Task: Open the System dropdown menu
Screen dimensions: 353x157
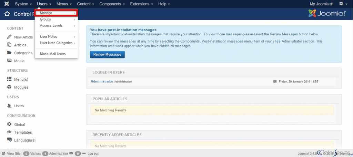Action: [23, 4]
